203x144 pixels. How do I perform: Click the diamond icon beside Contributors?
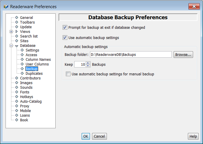(17, 78)
